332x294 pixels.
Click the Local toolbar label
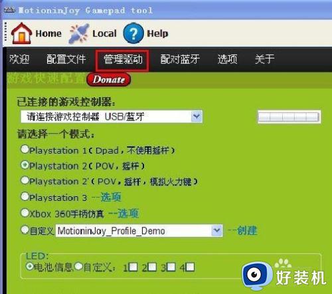pyautogui.click(x=104, y=33)
